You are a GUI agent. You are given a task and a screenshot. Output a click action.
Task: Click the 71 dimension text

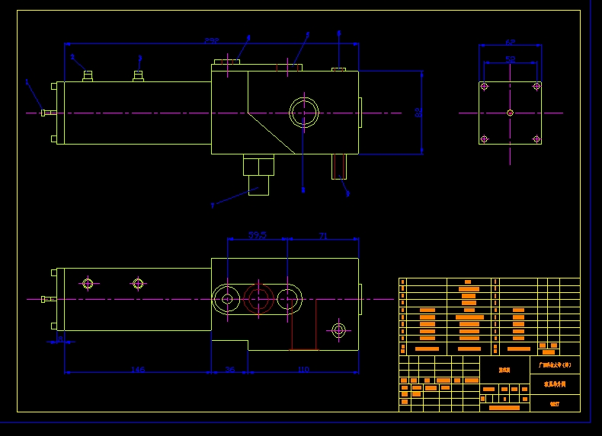point(323,235)
